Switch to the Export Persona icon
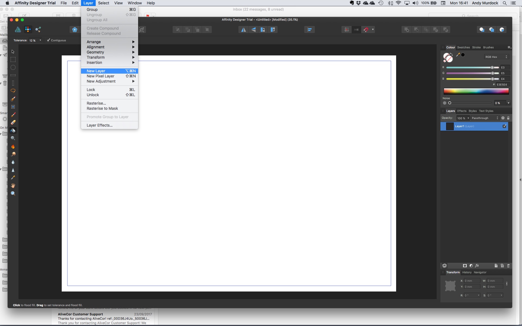 click(x=38, y=30)
